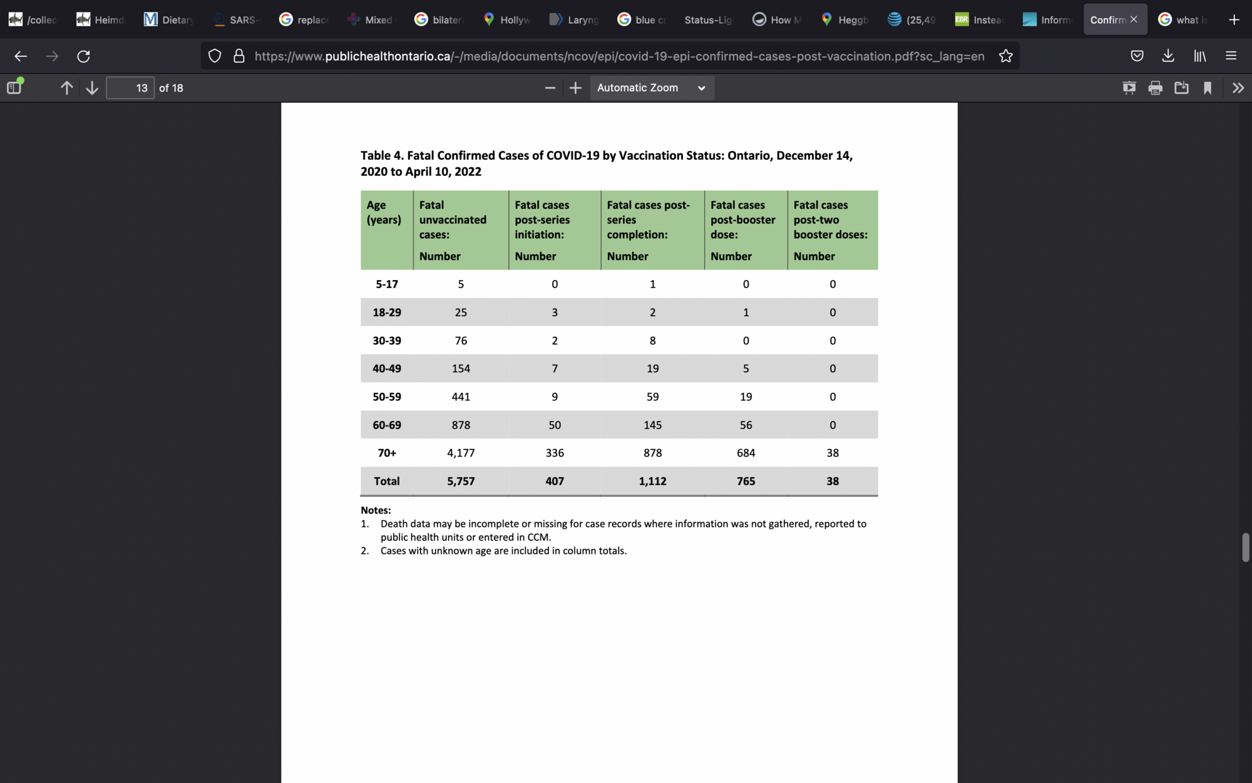
Task: Print the PDF document
Action: [1155, 88]
